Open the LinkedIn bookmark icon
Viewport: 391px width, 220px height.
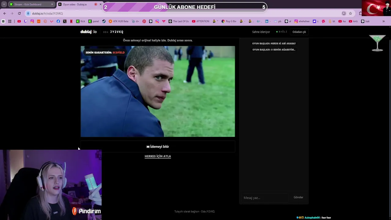click(x=267, y=21)
